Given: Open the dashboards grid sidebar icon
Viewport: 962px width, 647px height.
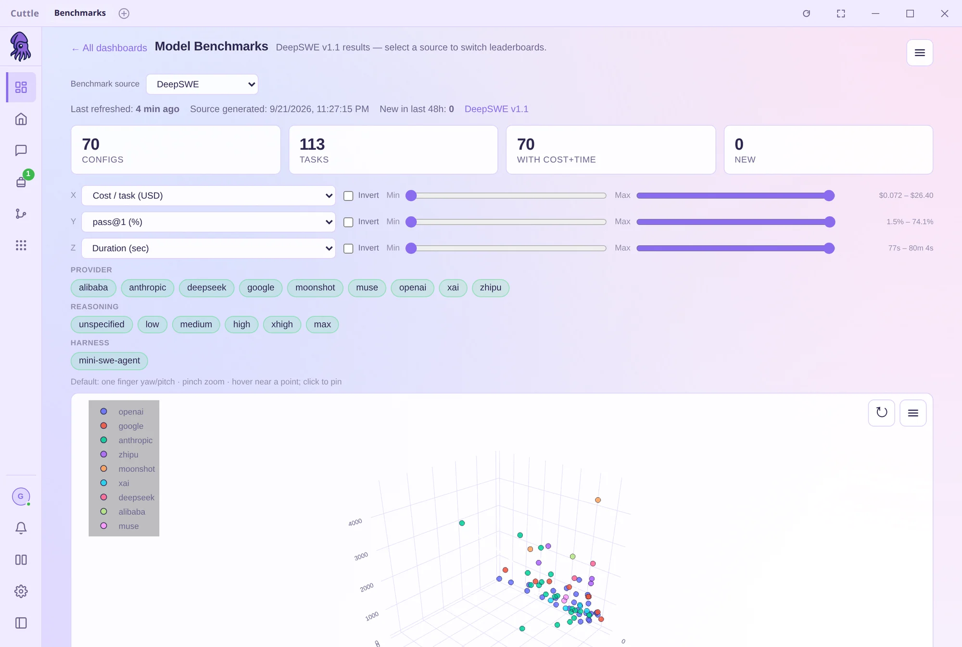Looking at the screenshot, I should 21,87.
